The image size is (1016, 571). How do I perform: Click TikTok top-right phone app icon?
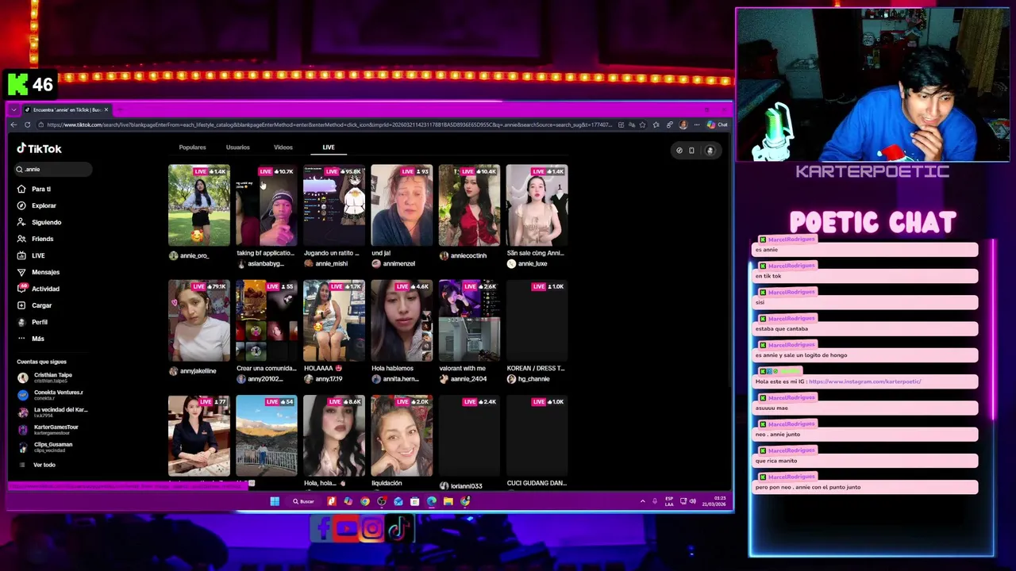pyautogui.click(x=691, y=150)
